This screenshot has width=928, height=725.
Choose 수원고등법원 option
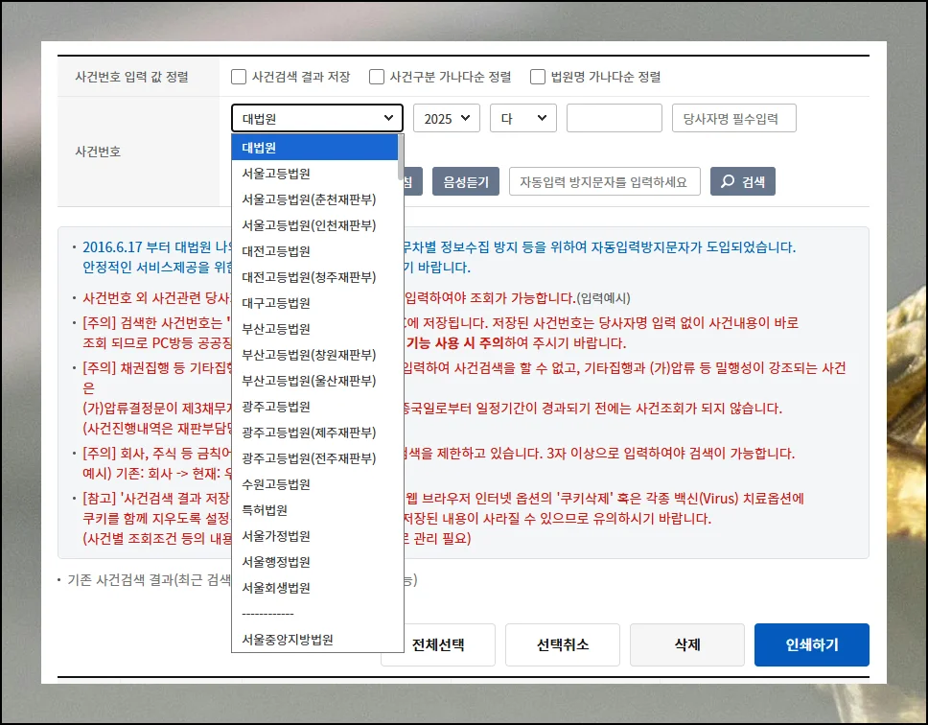(x=276, y=484)
